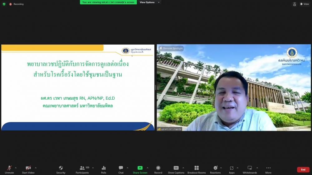Open Breakout Rooms
The image size is (312, 175).
(197, 168)
